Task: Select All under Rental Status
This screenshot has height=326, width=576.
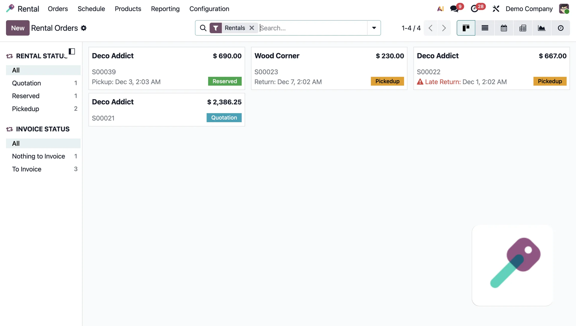Action: 43,70
